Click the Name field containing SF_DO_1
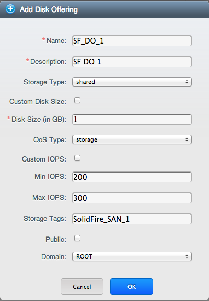This screenshot has height=301, width=209. coord(132,41)
